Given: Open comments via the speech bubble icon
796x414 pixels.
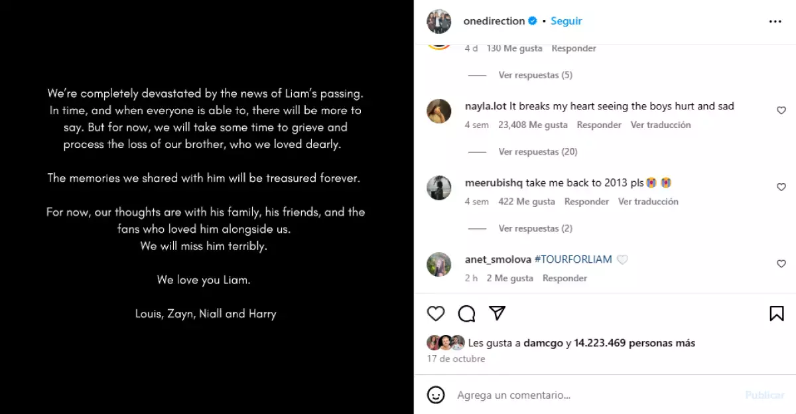Looking at the screenshot, I should (x=466, y=312).
